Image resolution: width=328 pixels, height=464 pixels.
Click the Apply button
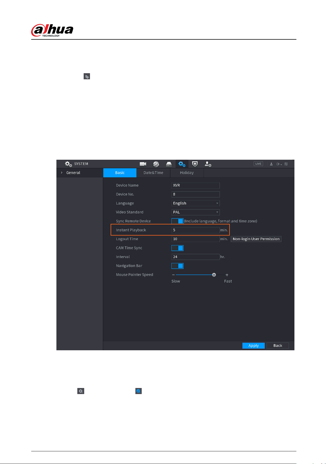point(253,346)
